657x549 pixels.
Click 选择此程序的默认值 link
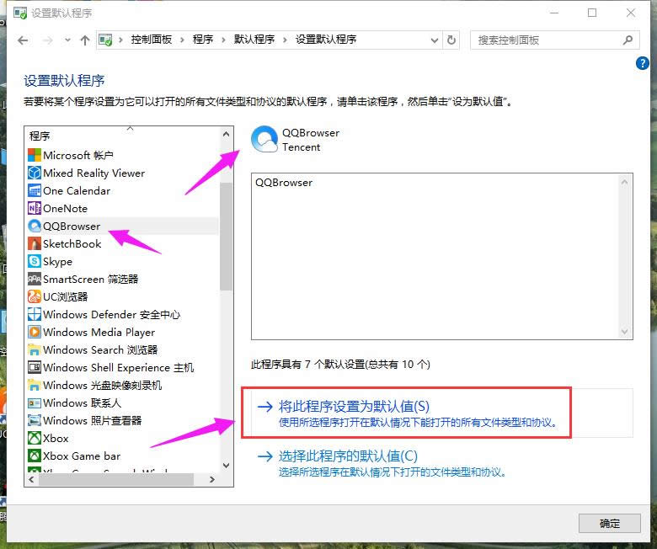(x=348, y=456)
